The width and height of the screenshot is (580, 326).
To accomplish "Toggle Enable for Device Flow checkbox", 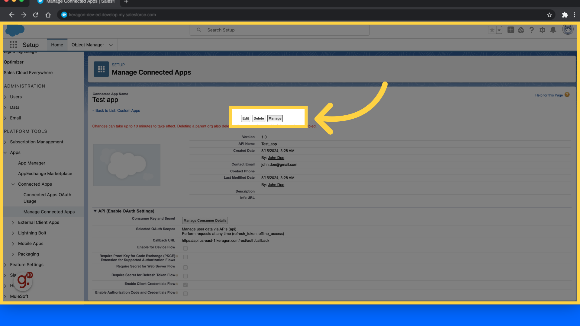I will tap(185, 248).
